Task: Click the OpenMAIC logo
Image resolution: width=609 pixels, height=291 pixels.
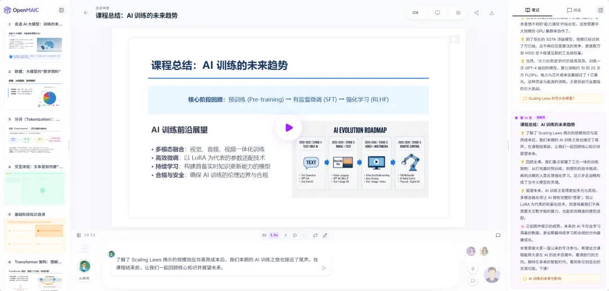Action: pyautogui.click(x=21, y=10)
